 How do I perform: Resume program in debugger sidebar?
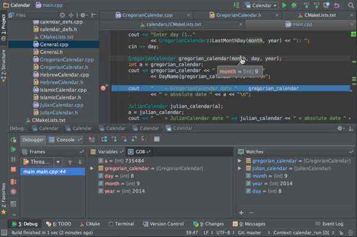(x=14, y=150)
